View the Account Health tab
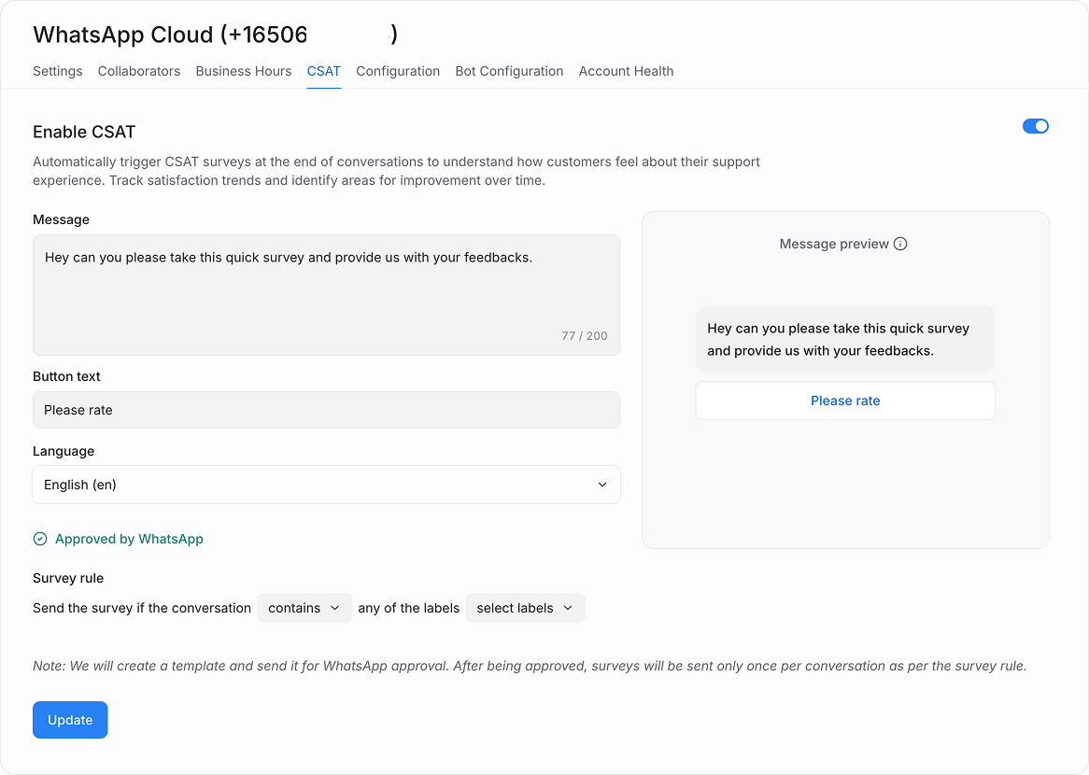Screen dimensions: 1089x775 (x=626, y=71)
